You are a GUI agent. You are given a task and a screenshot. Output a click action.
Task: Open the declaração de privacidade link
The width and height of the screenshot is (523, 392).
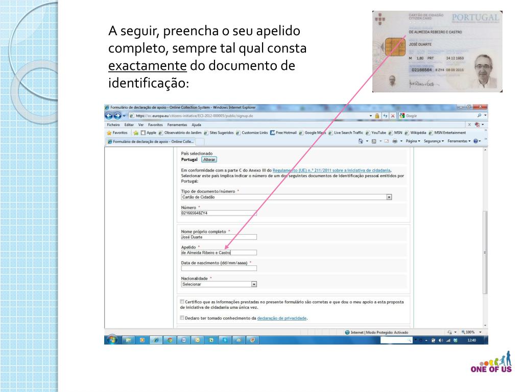(x=282, y=318)
